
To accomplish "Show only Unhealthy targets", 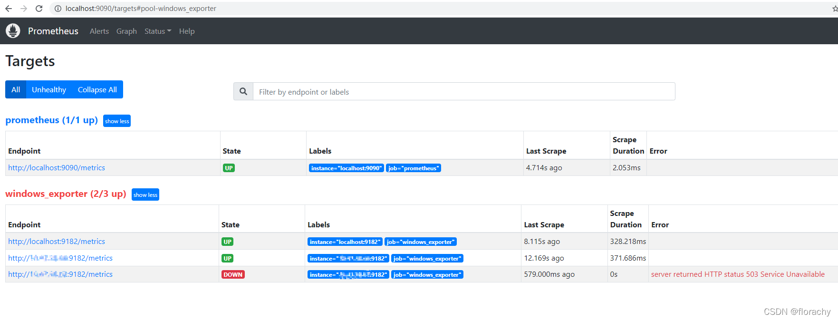I will 49,89.
